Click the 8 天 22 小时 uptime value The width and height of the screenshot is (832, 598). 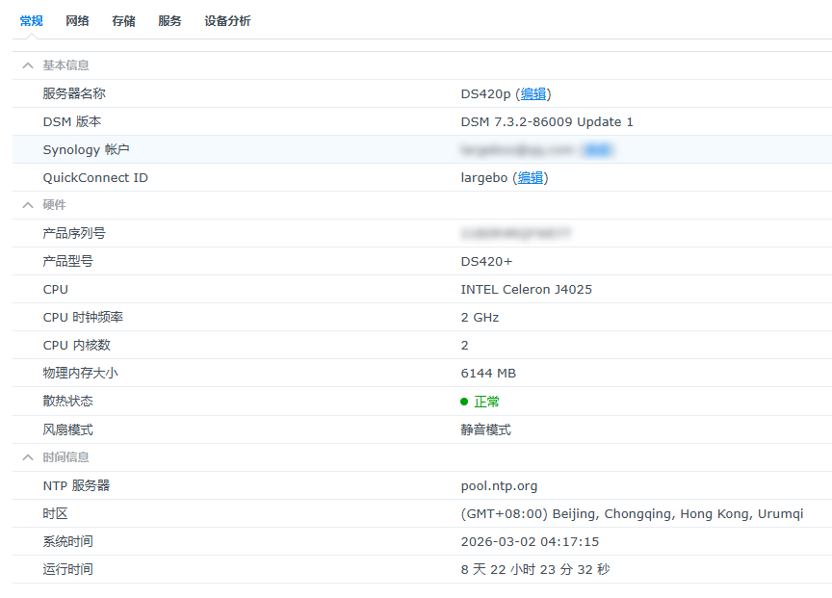click(535, 570)
